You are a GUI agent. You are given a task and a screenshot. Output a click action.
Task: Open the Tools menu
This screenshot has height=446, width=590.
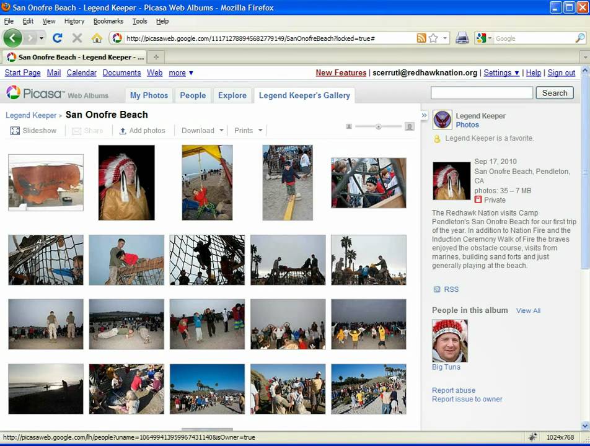coord(139,21)
